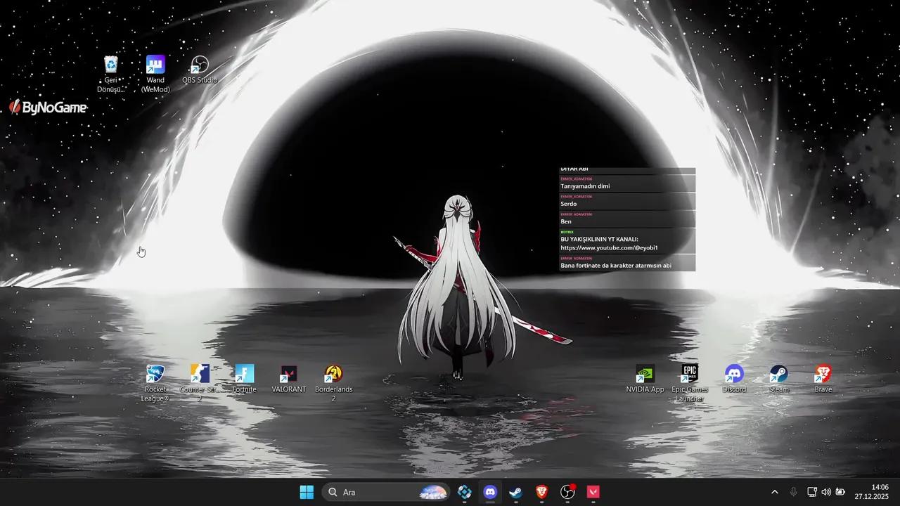900x506 pixels.
Task: Open Counter-Strike 2 desktop shortcut
Action: (200, 374)
